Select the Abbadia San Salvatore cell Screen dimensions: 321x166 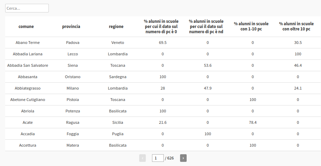click(x=28, y=65)
